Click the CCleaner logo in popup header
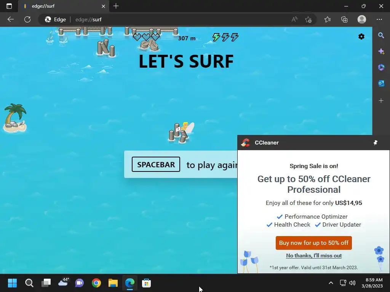The image size is (390, 292). (x=246, y=143)
